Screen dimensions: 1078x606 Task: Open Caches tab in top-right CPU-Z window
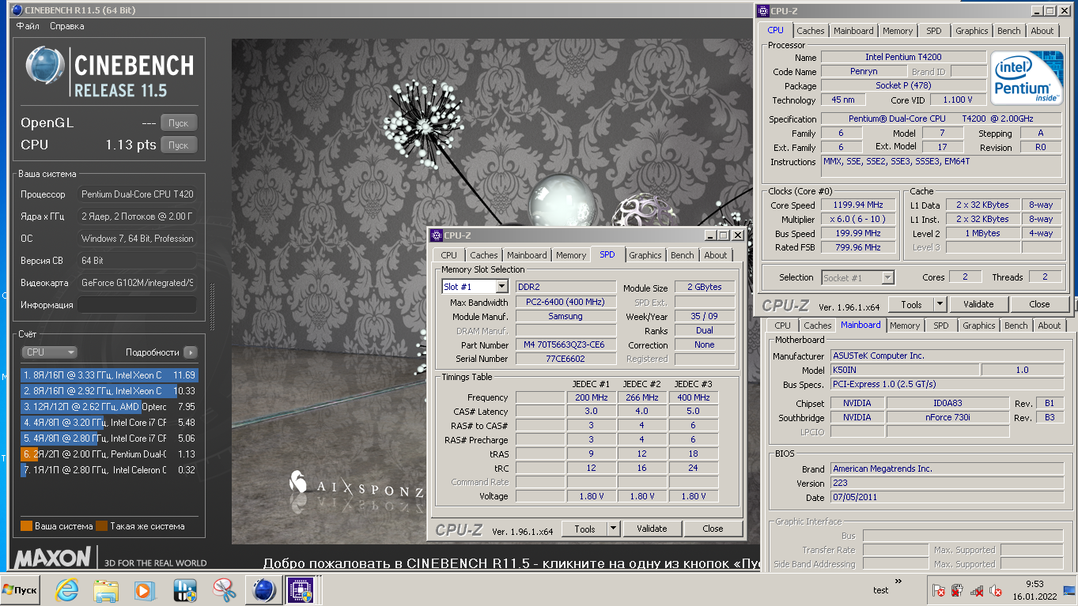coord(811,31)
